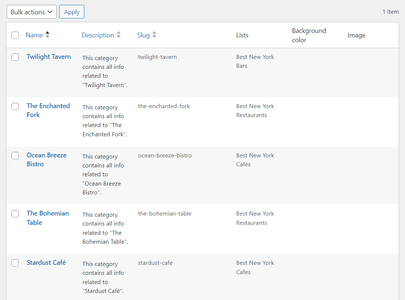Sort the table by Name column

pos(34,35)
